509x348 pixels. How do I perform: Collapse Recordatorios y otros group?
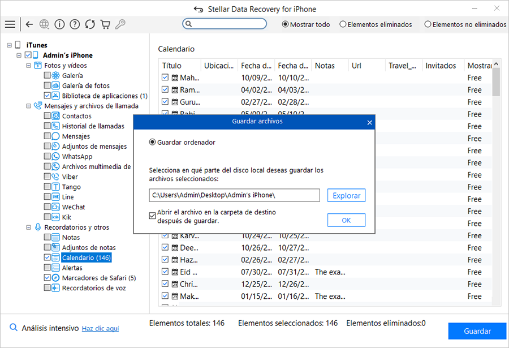[29, 227]
